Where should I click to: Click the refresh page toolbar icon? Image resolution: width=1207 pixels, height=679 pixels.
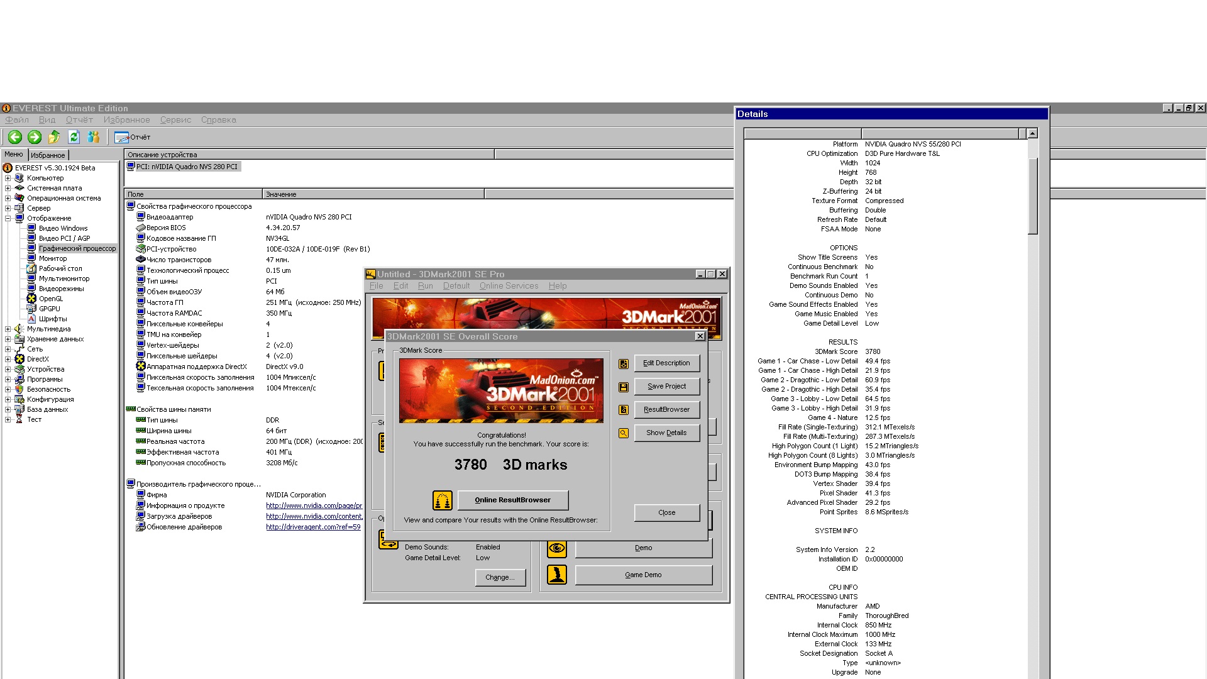click(x=74, y=137)
